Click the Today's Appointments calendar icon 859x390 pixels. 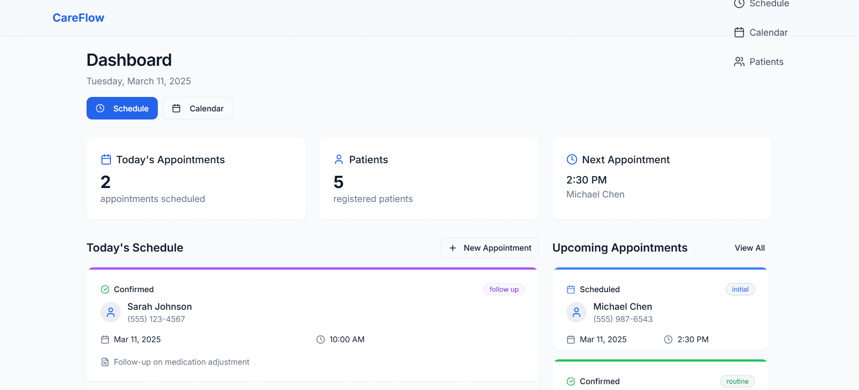[x=106, y=160]
